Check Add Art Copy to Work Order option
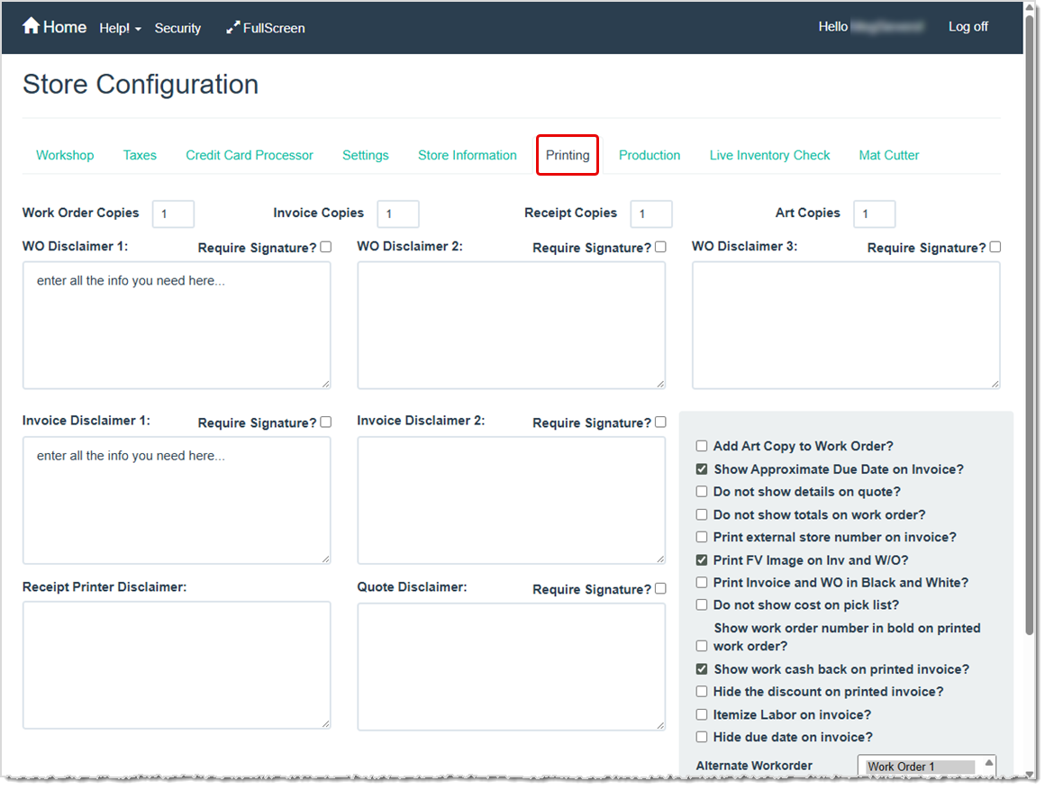Screen dimensions: 1045x790 (701, 445)
